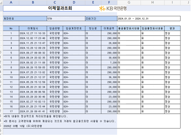
Task: Click the footer date line 2026년 03월 10일 (주)국민은행
Action: click(x=23, y=126)
